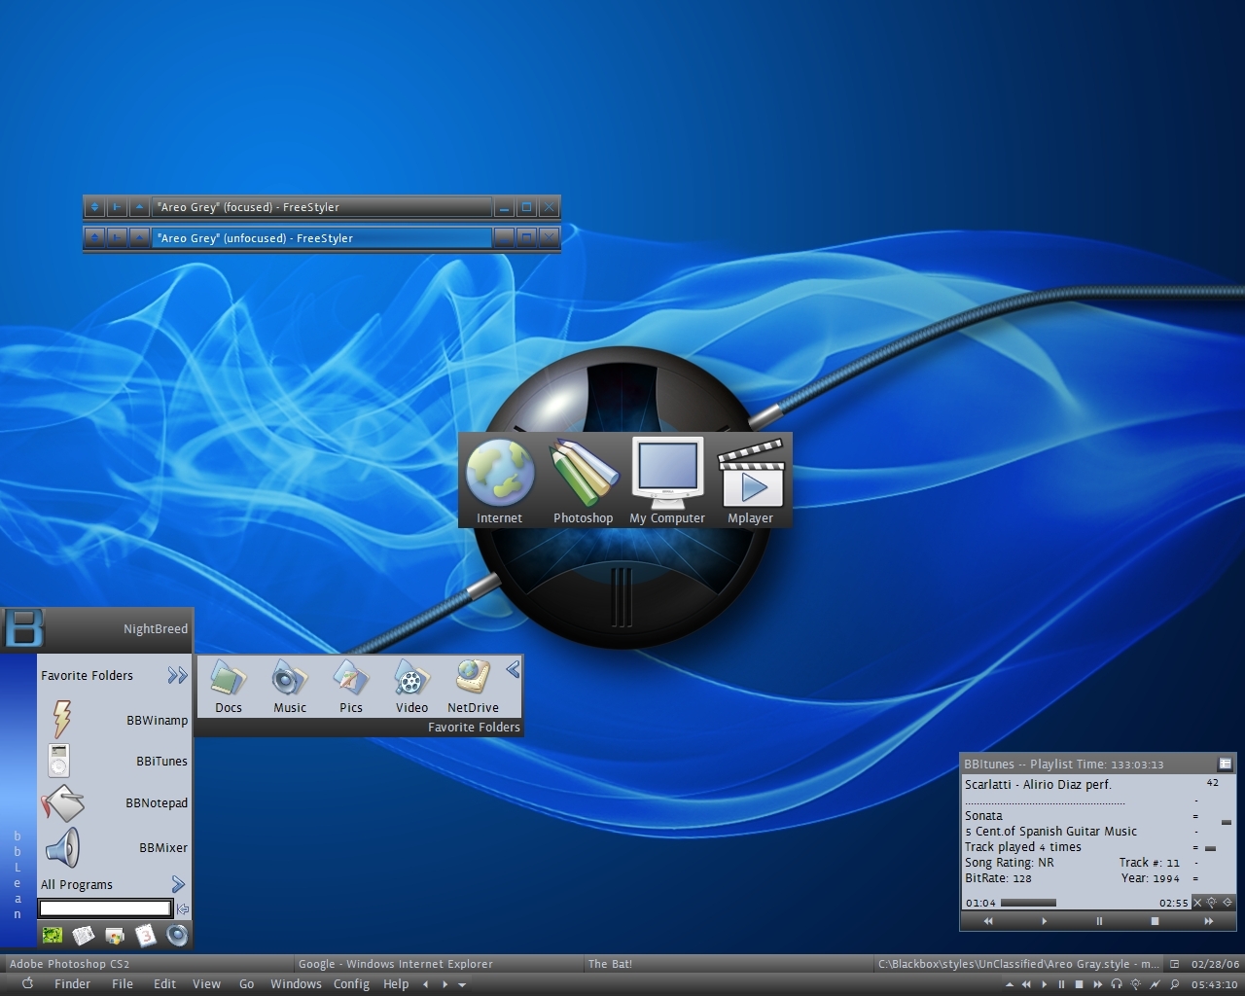Open the Docs favorite folder
The image size is (1245, 996).
click(229, 678)
